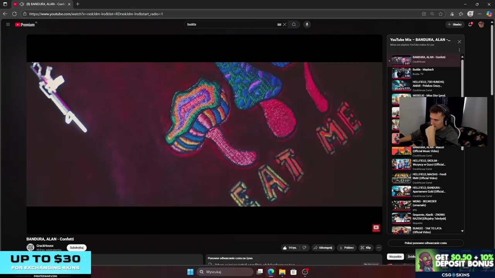Click the watermark subscribe icon in video
495x278 pixels.
tap(376, 228)
